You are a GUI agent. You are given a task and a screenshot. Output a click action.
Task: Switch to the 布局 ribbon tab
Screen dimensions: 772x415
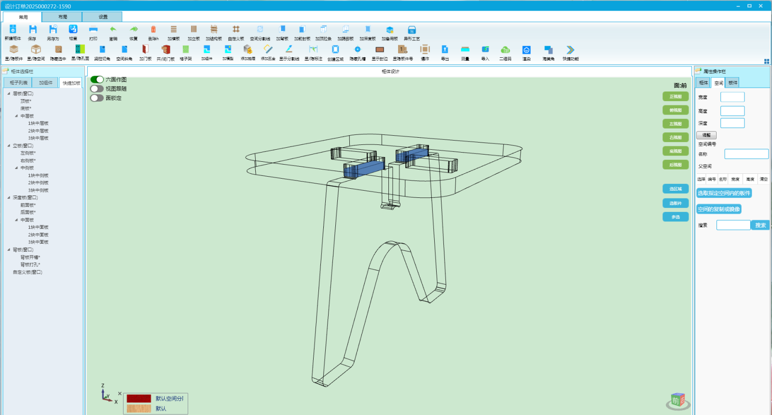tap(62, 17)
